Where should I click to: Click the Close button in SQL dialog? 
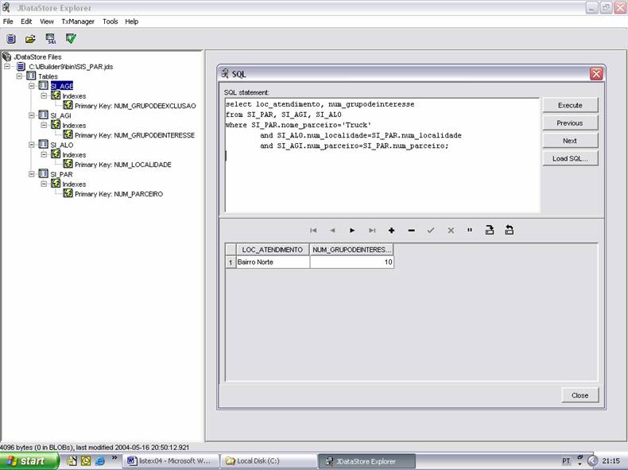click(580, 395)
